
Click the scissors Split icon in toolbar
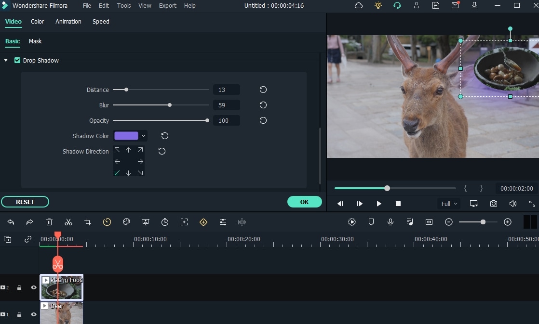[68, 222]
